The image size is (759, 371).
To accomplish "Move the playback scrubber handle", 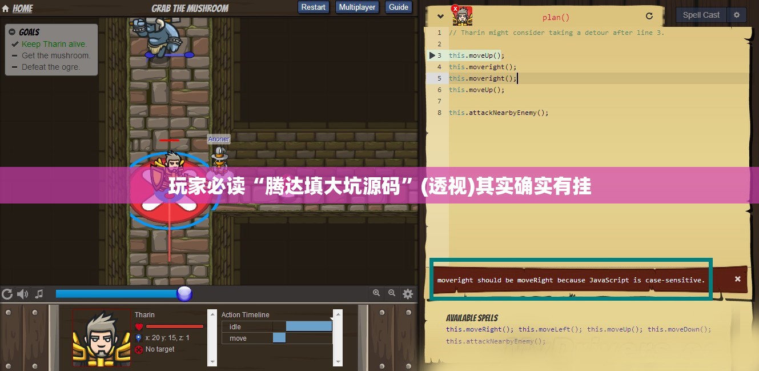I will (184, 294).
